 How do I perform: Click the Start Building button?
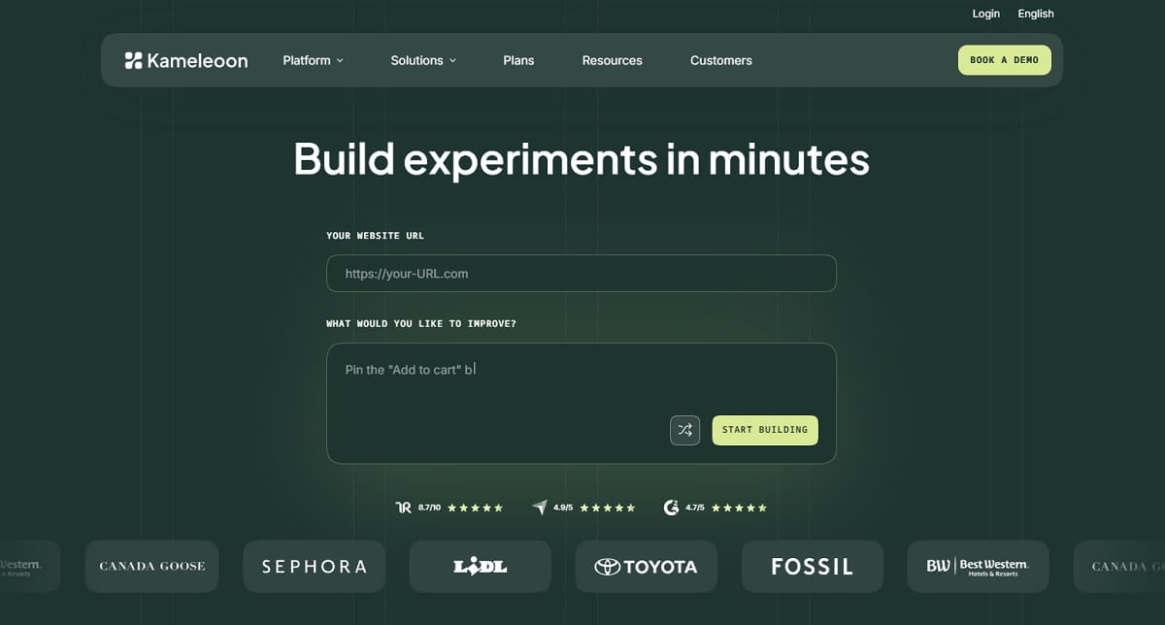[x=765, y=430]
